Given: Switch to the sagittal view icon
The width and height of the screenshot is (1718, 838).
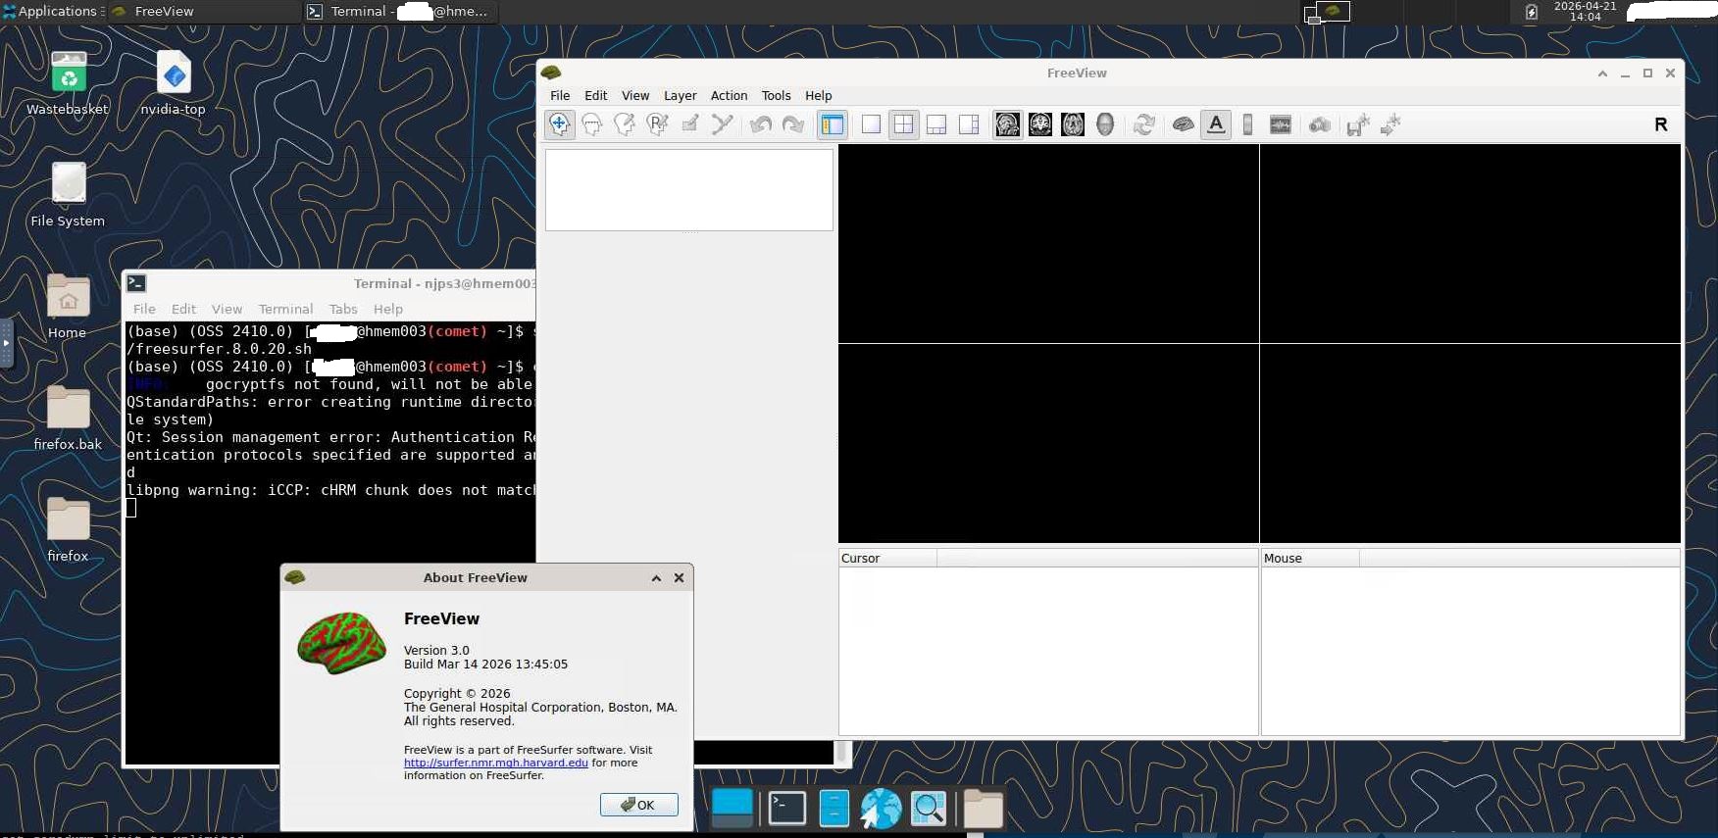Looking at the screenshot, I should pyautogui.click(x=1007, y=124).
